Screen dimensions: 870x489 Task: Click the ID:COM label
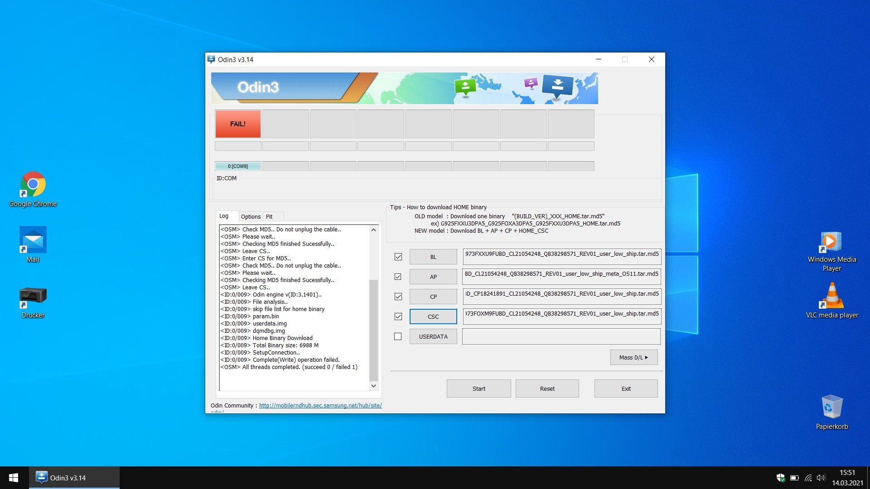pos(227,178)
